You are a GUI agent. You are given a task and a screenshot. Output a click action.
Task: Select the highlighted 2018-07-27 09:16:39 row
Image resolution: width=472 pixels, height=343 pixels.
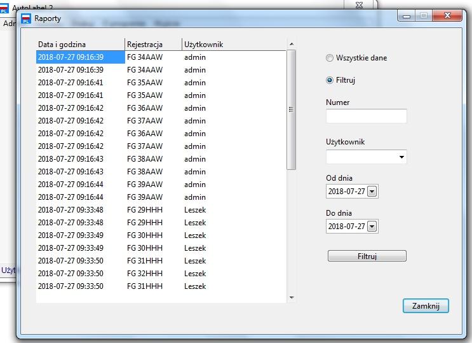[161, 57]
